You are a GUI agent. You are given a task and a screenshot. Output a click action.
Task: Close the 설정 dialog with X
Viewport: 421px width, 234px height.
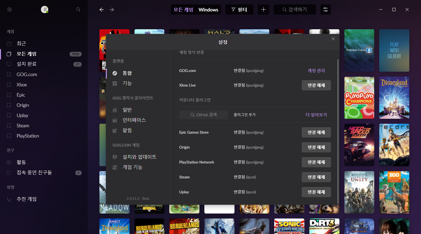click(333, 39)
